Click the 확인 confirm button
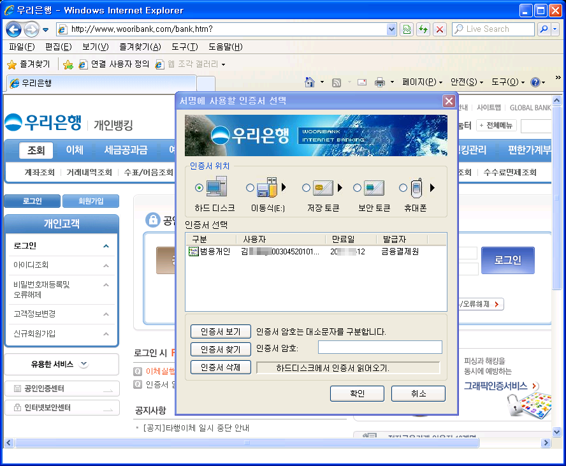566x466 pixels. [x=357, y=393]
